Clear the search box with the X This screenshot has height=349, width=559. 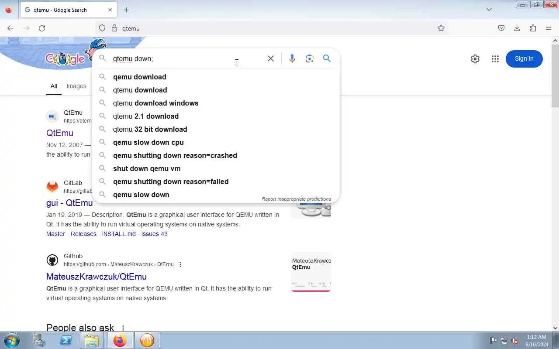tap(271, 58)
